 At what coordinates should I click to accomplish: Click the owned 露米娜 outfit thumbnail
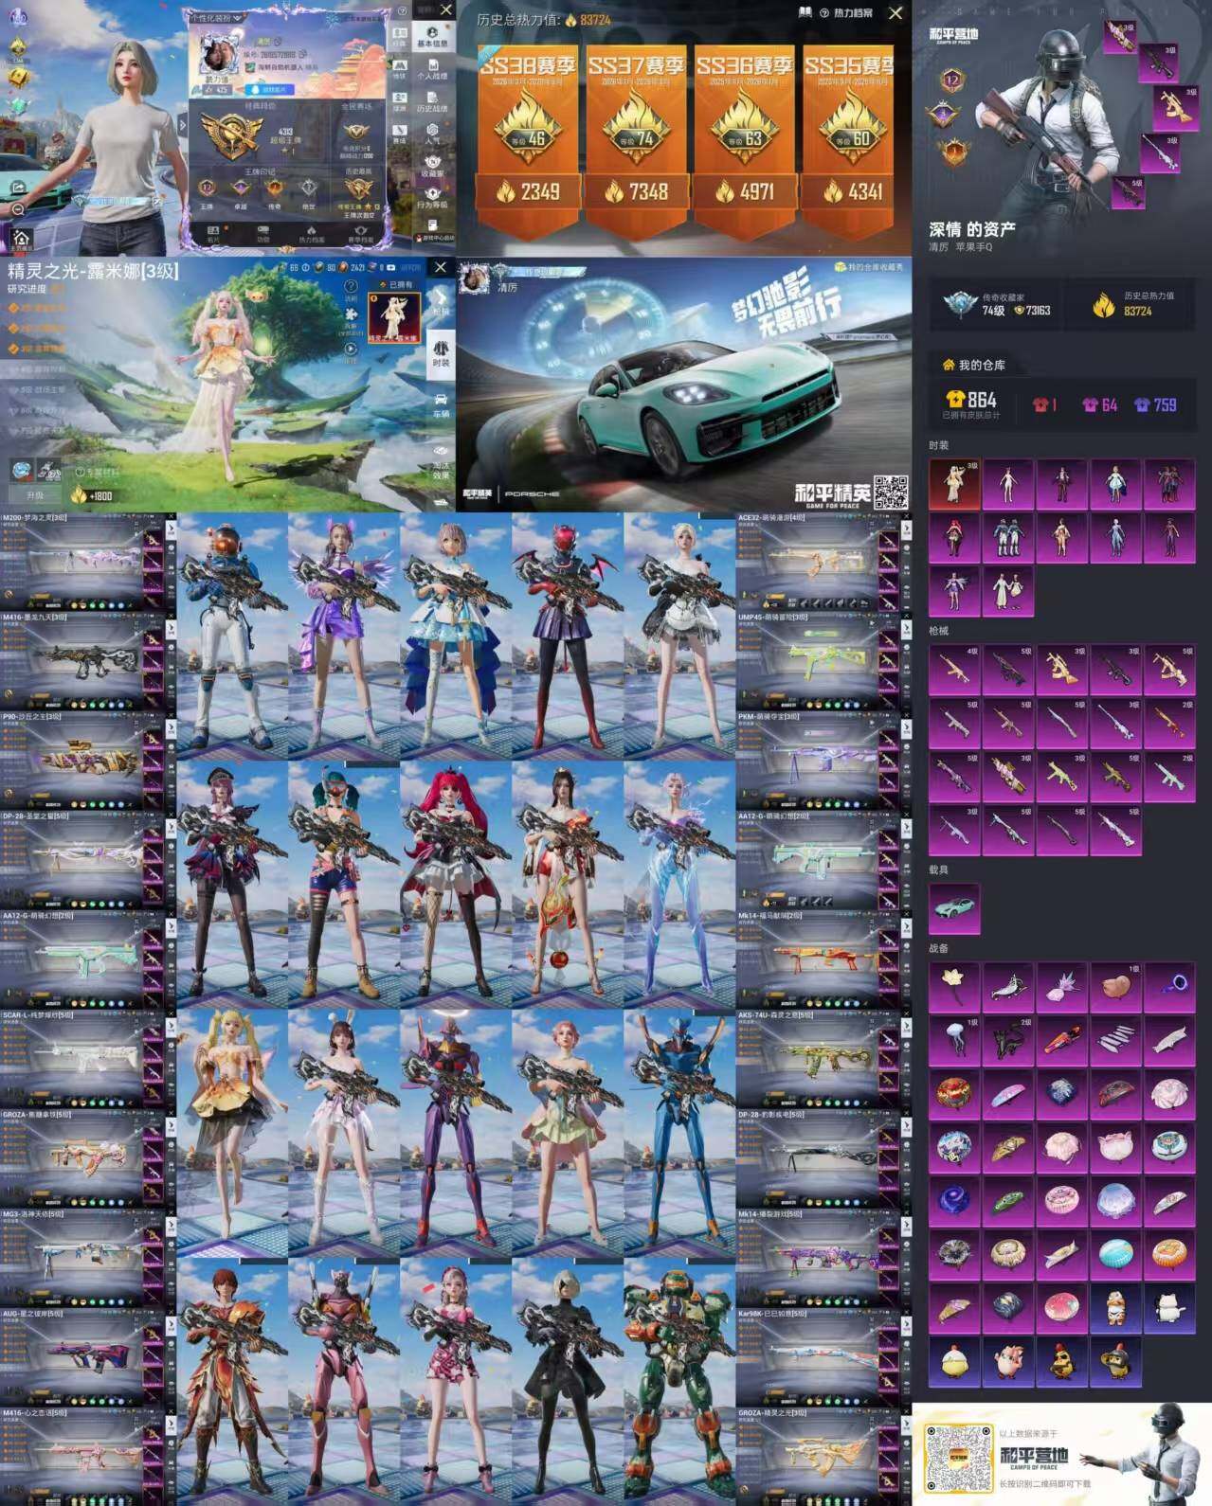coord(392,318)
